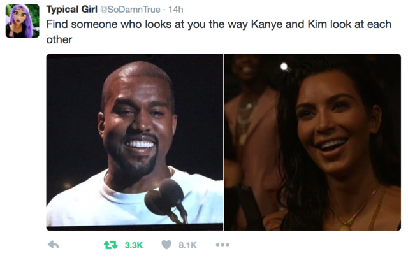Open the left photo of man in white shirt
Image resolution: width=408 pixels, height=258 pixels.
(135, 142)
